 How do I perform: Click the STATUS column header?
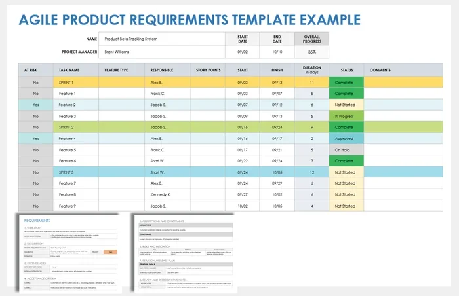point(347,70)
